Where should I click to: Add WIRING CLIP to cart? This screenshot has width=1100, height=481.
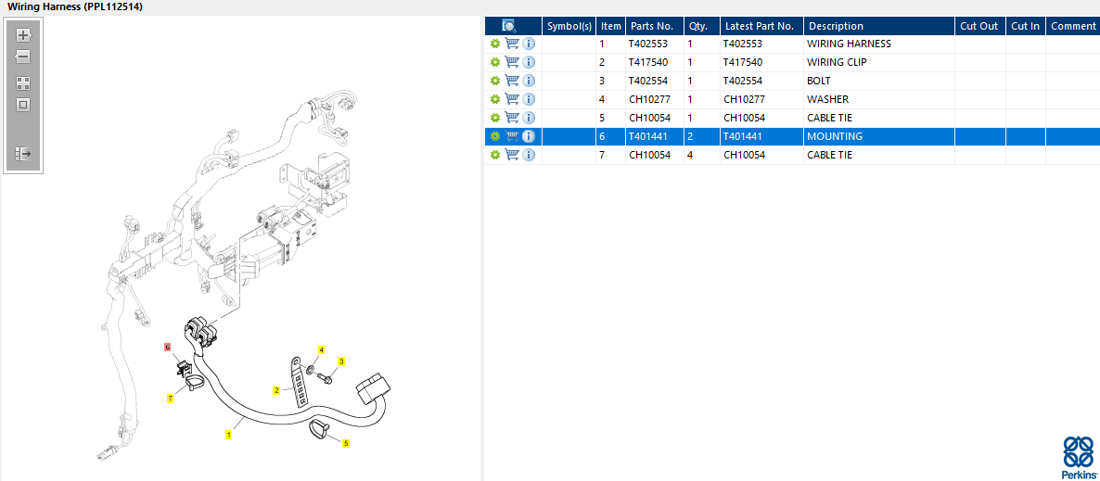(x=512, y=62)
